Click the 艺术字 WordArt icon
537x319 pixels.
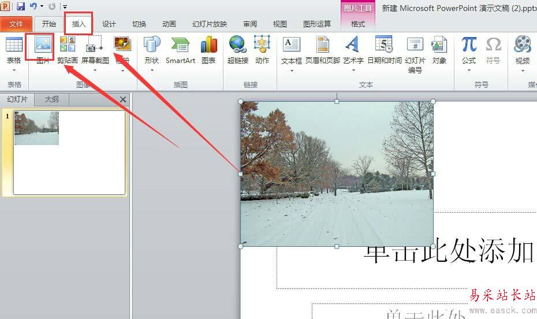tap(352, 44)
